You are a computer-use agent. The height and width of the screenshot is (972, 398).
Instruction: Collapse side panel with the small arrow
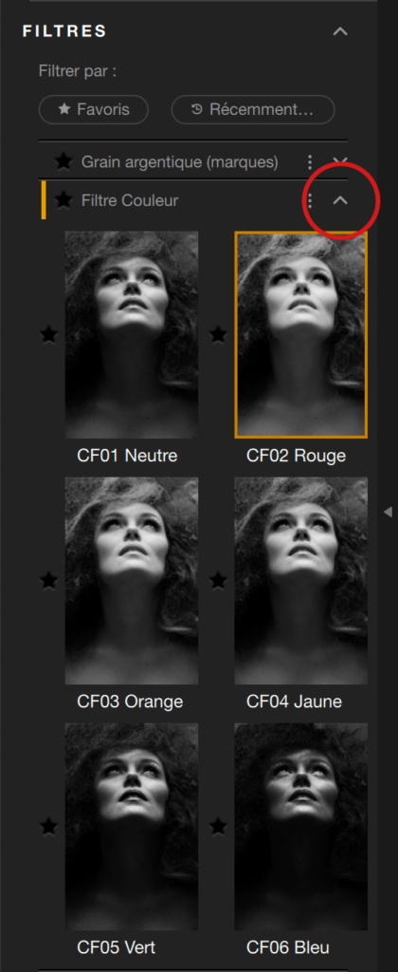[389, 512]
